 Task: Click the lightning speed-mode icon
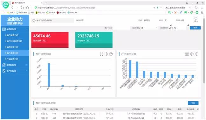click(x=158, y=8)
